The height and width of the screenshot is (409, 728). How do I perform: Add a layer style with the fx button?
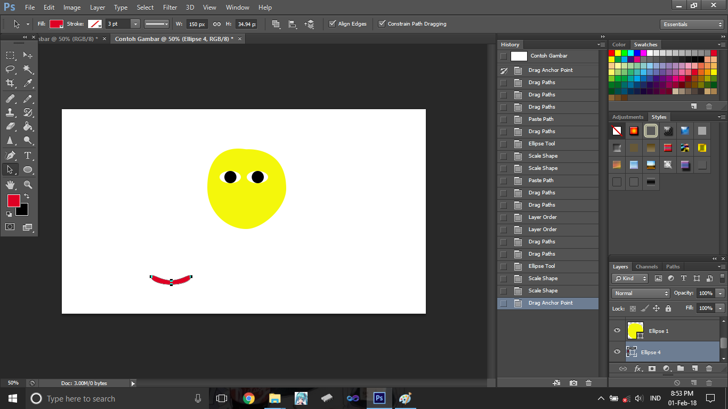[638, 368]
